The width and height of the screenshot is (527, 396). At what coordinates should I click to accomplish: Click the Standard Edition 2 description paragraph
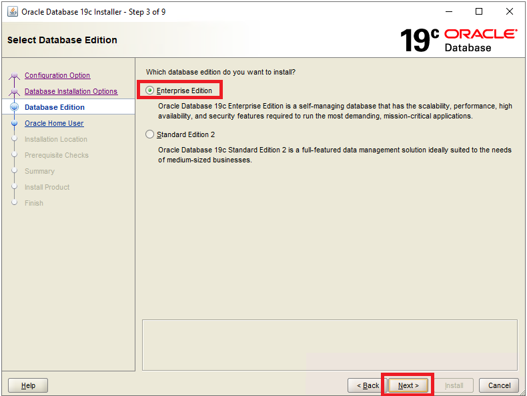(x=335, y=155)
